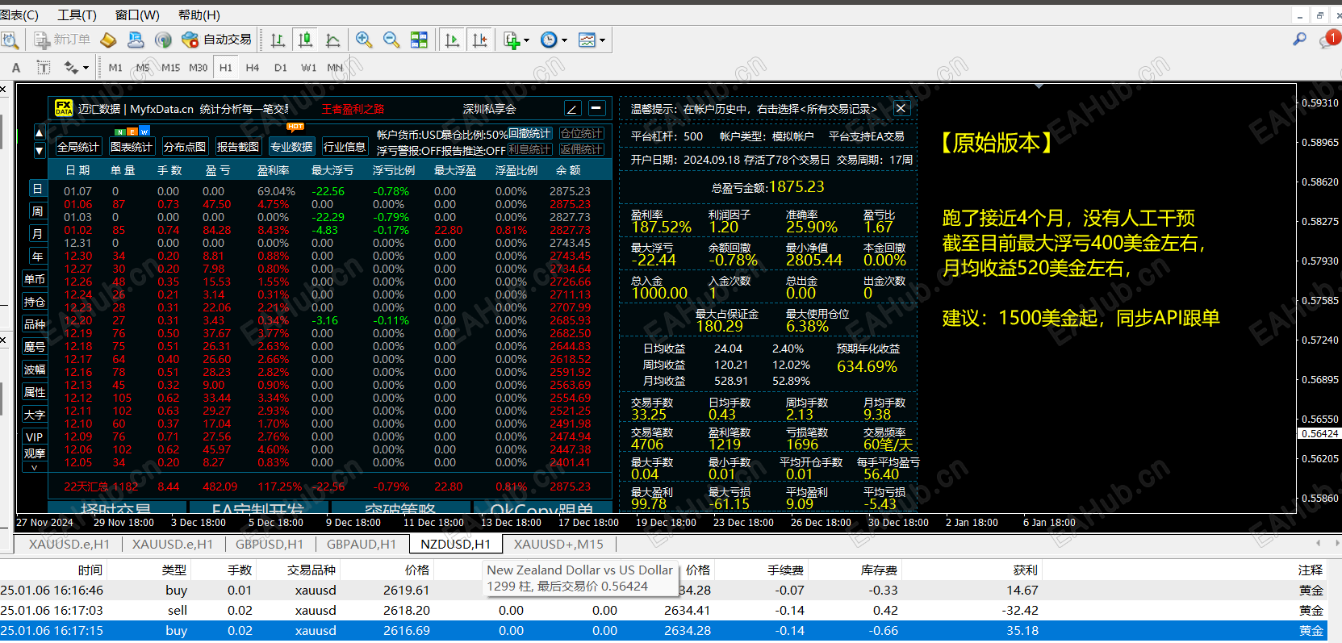Open the New Order (新订单) dialog
Image resolution: width=1342 pixels, height=643 pixels.
(x=62, y=40)
